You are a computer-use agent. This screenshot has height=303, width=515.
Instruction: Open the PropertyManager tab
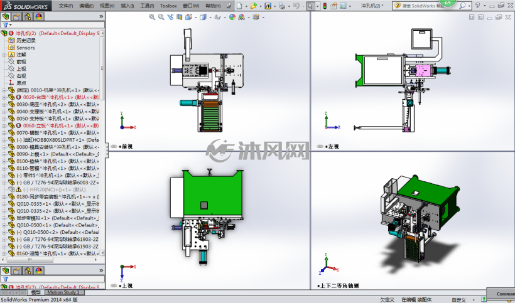tap(16, 16)
